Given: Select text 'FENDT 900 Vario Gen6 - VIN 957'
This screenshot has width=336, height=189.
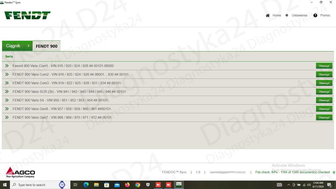Looking at the screenshot, I should (38, 109).
